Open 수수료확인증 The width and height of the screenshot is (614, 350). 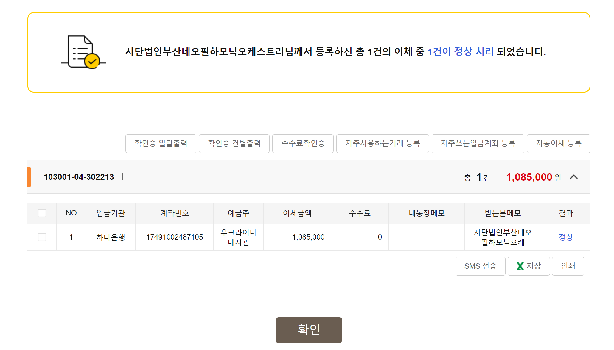303,143
